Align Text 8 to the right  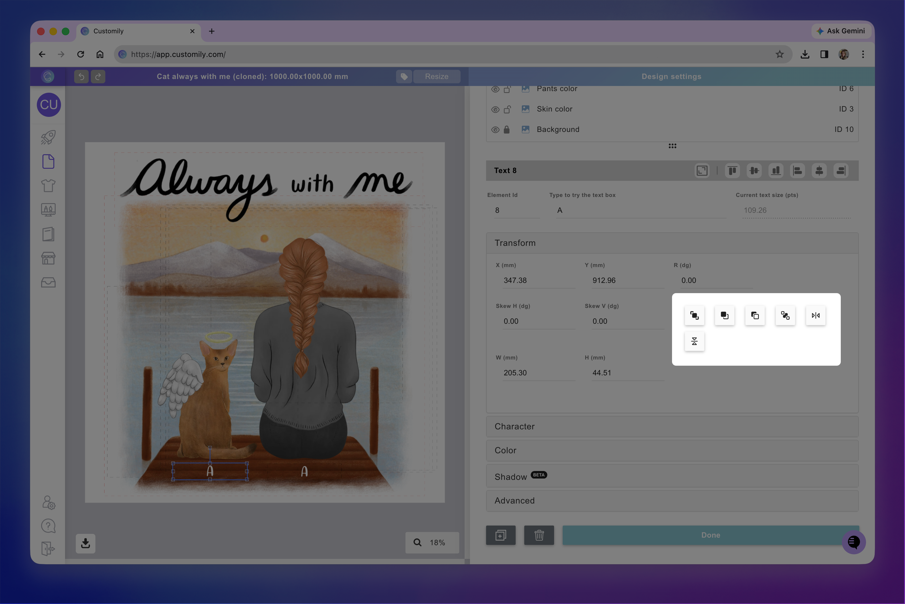pos(841,171)
